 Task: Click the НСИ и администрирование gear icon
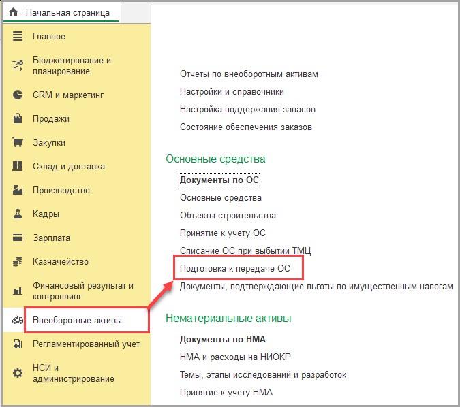18,373
